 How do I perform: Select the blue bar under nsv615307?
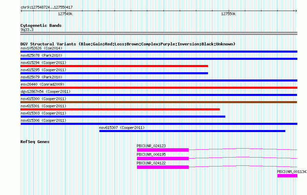[x=192, y=131]
